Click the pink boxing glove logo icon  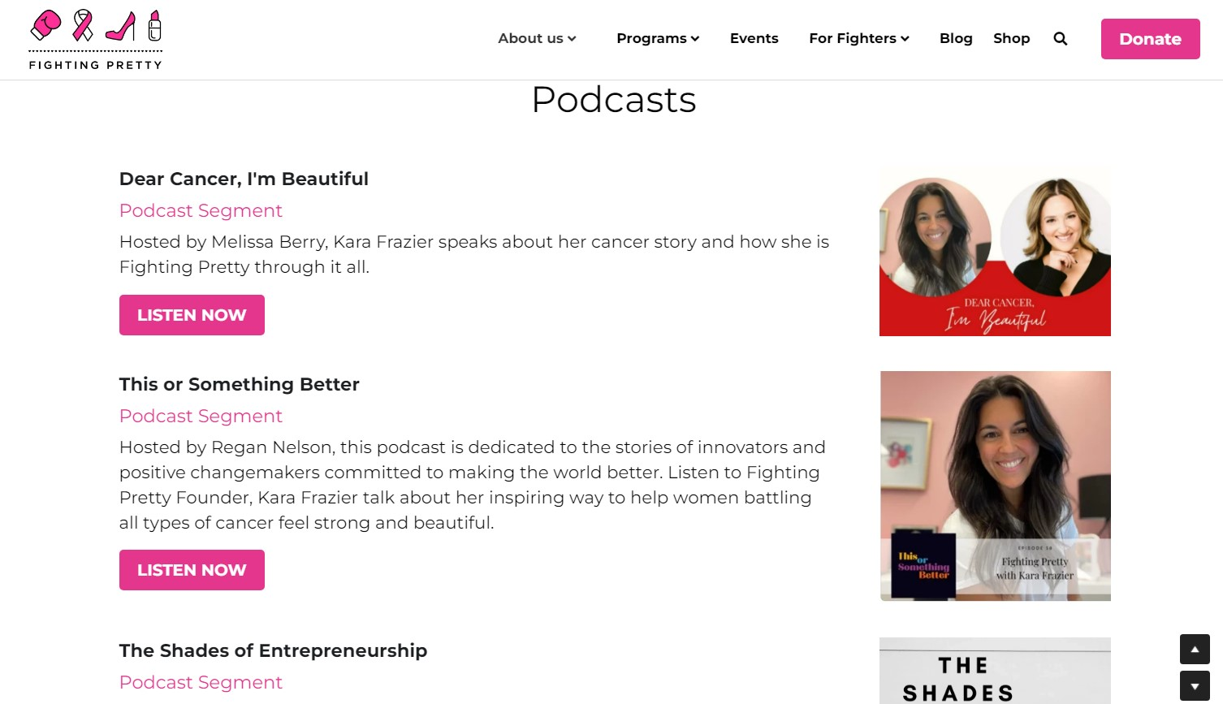point(45,26)
